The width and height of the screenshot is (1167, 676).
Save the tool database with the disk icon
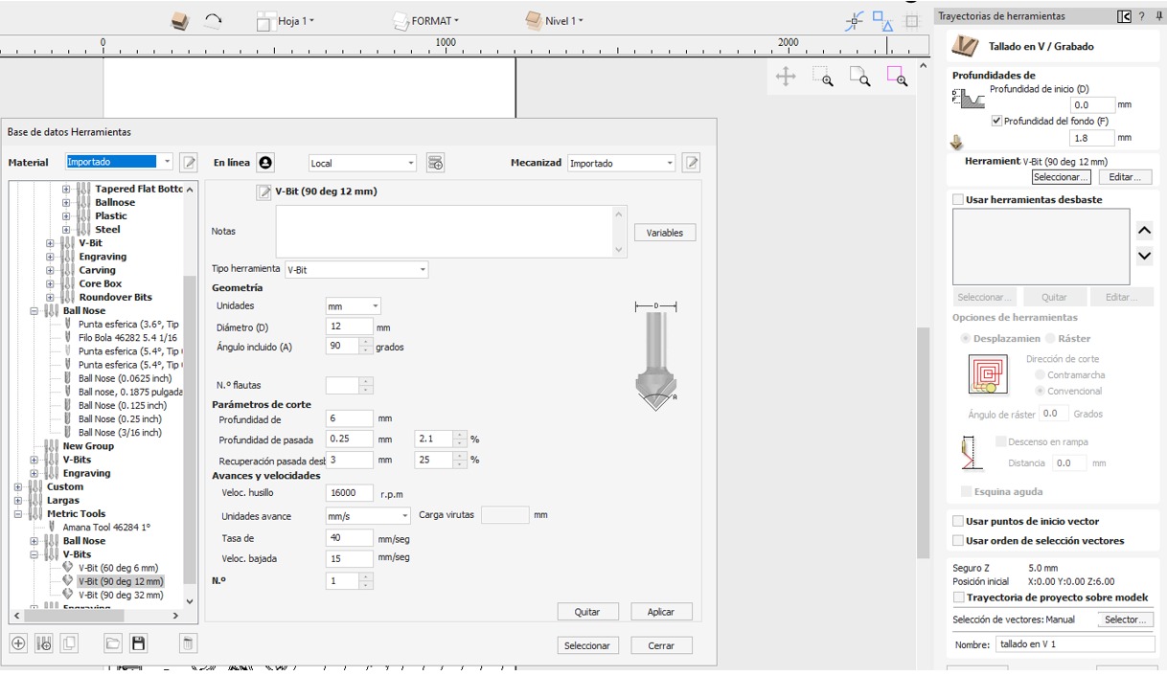pyautogui.click(x=138, y=642)
